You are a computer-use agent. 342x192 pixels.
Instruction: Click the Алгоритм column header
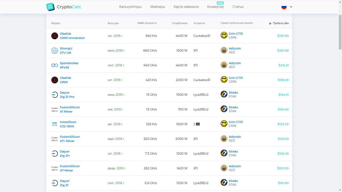199,23
